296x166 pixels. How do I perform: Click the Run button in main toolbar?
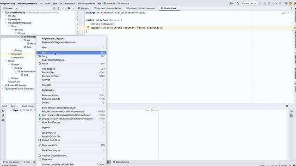pos(260,3)
